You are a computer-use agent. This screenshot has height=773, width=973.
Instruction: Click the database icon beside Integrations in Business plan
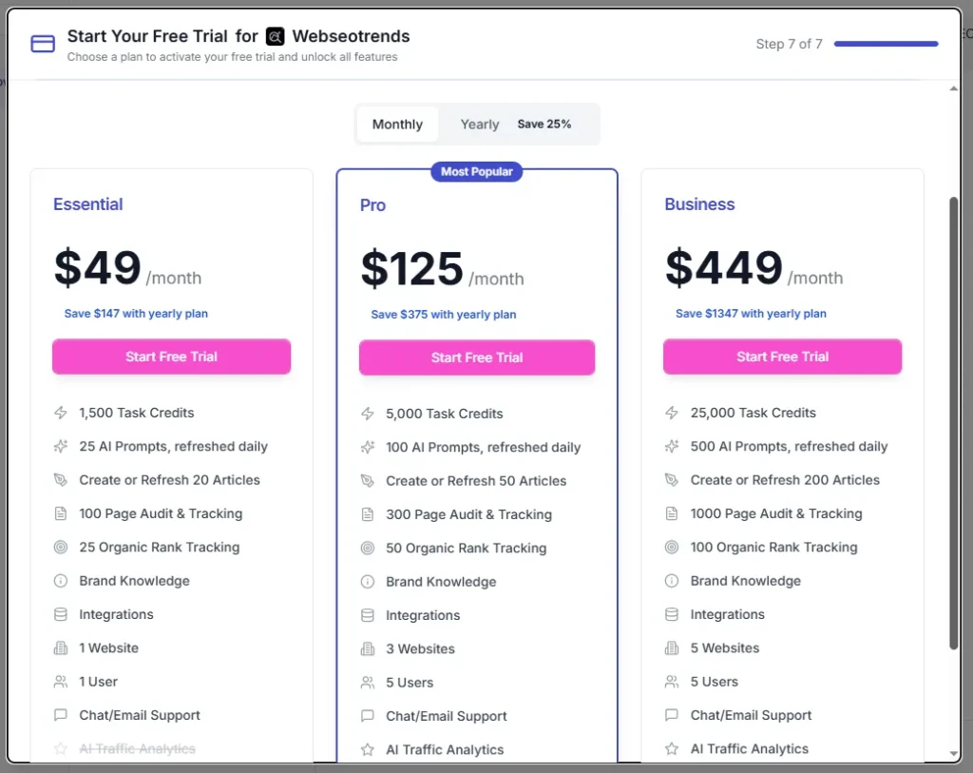[671, 614]
